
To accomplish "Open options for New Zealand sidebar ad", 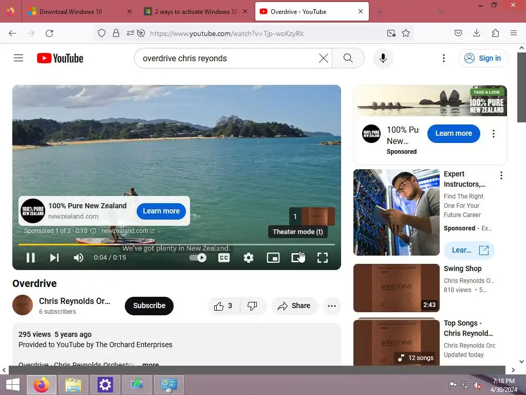I will point(493,134).
